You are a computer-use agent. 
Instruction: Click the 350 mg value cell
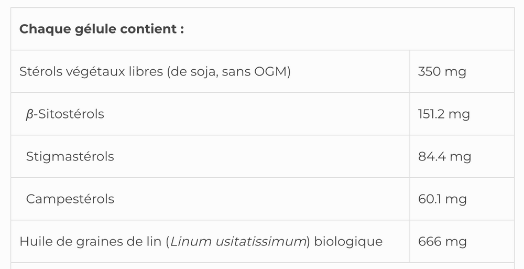click(442, 71)
